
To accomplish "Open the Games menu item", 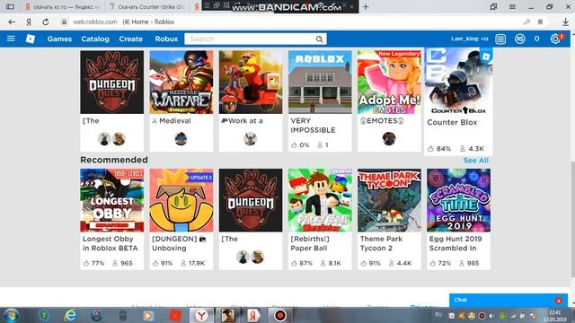I will point(59,39).
